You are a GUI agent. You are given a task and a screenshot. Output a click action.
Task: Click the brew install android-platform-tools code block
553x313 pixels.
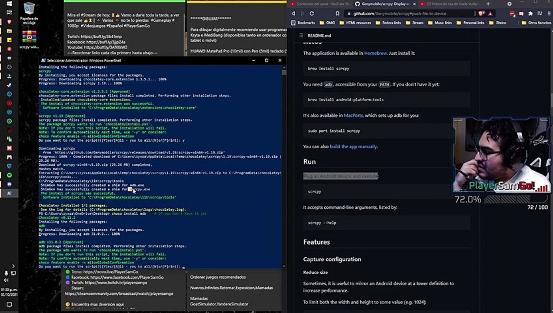tap(386, 100)
